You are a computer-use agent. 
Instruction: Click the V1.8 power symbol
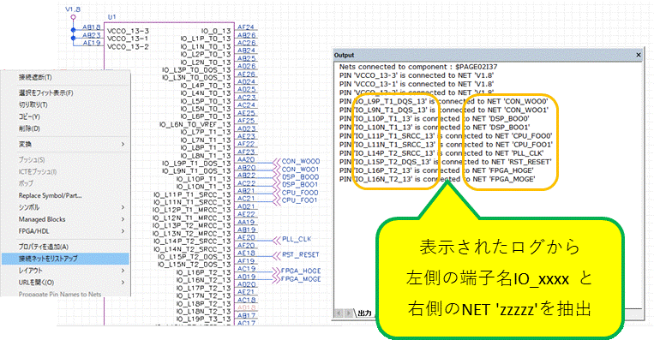click(x=73, y=13)
